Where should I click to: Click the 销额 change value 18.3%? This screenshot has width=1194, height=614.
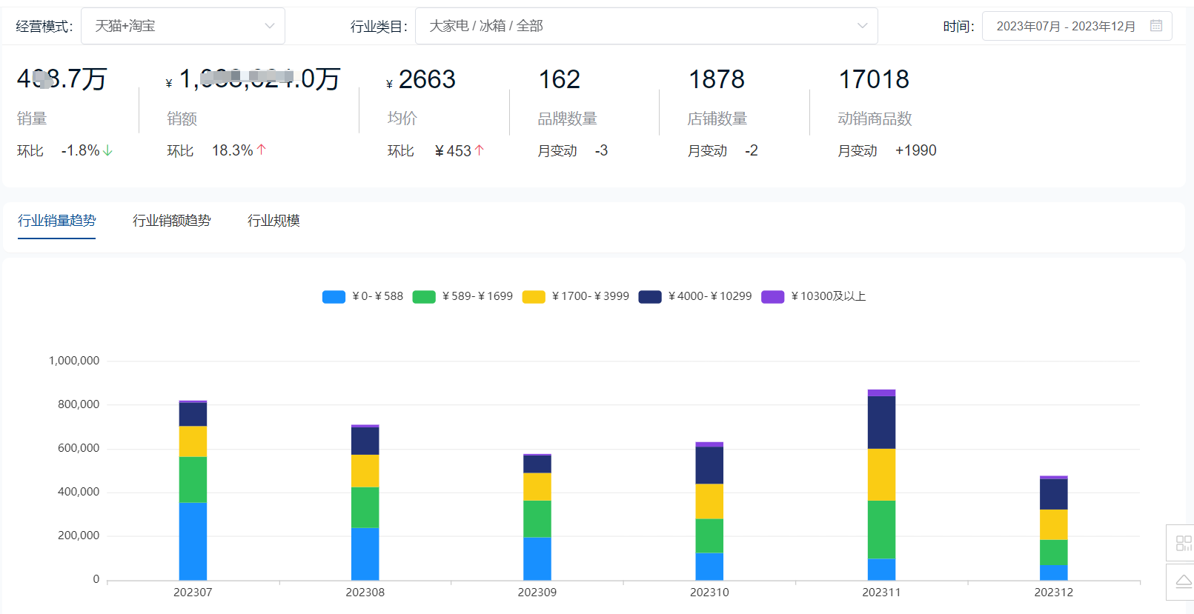point(233,150)
